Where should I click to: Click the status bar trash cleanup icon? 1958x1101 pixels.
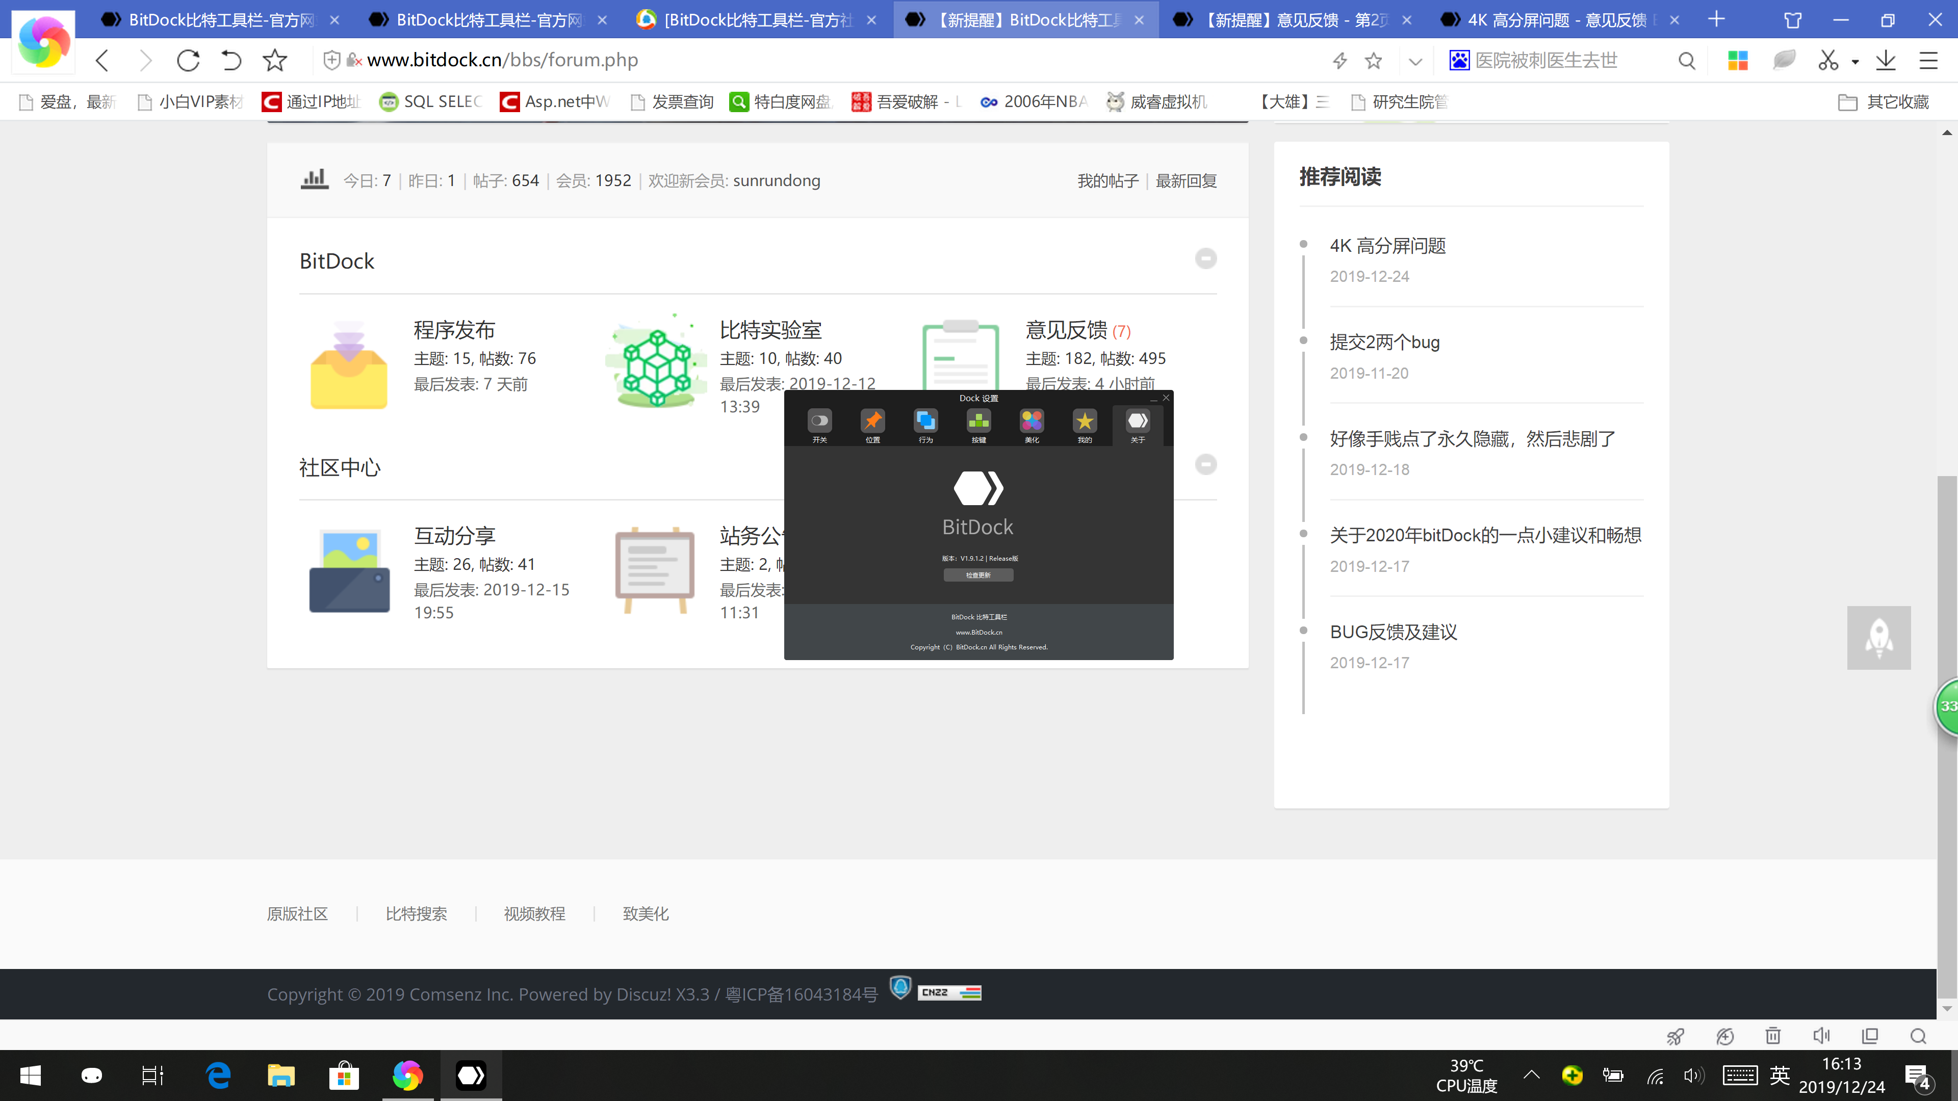[x=1772, y=1036]
